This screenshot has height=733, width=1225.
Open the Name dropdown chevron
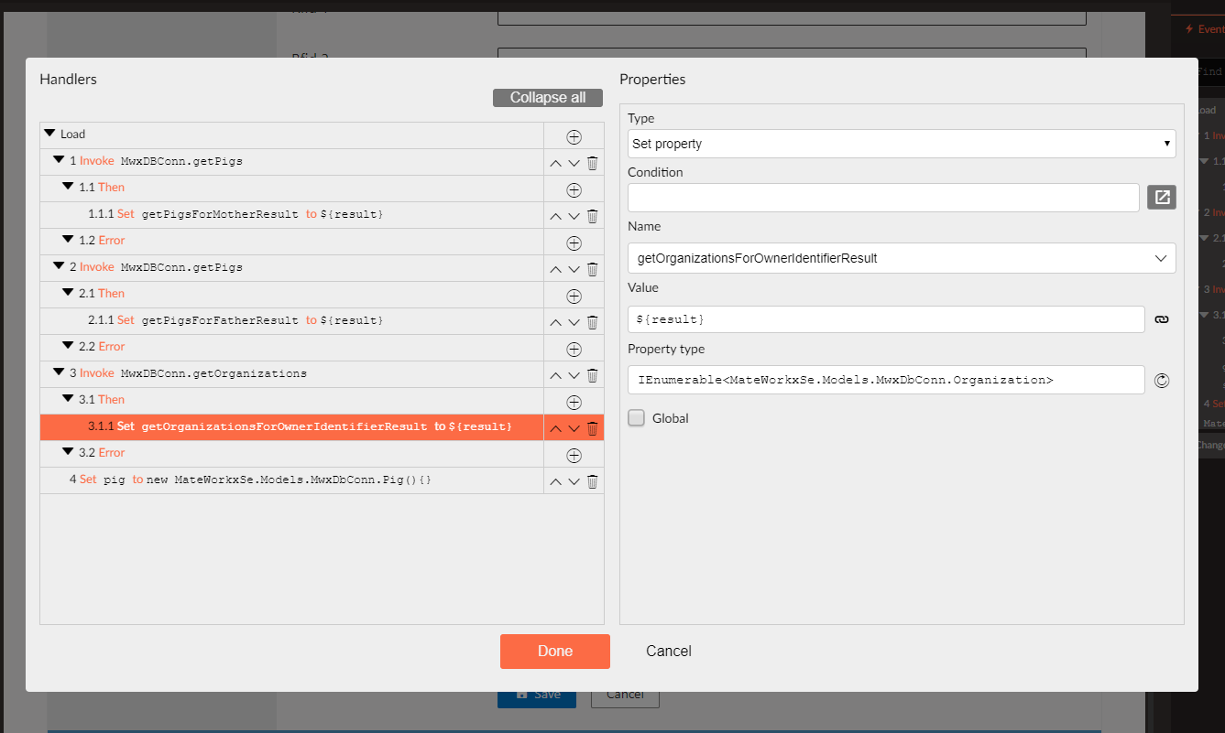tap(1161, 258)
